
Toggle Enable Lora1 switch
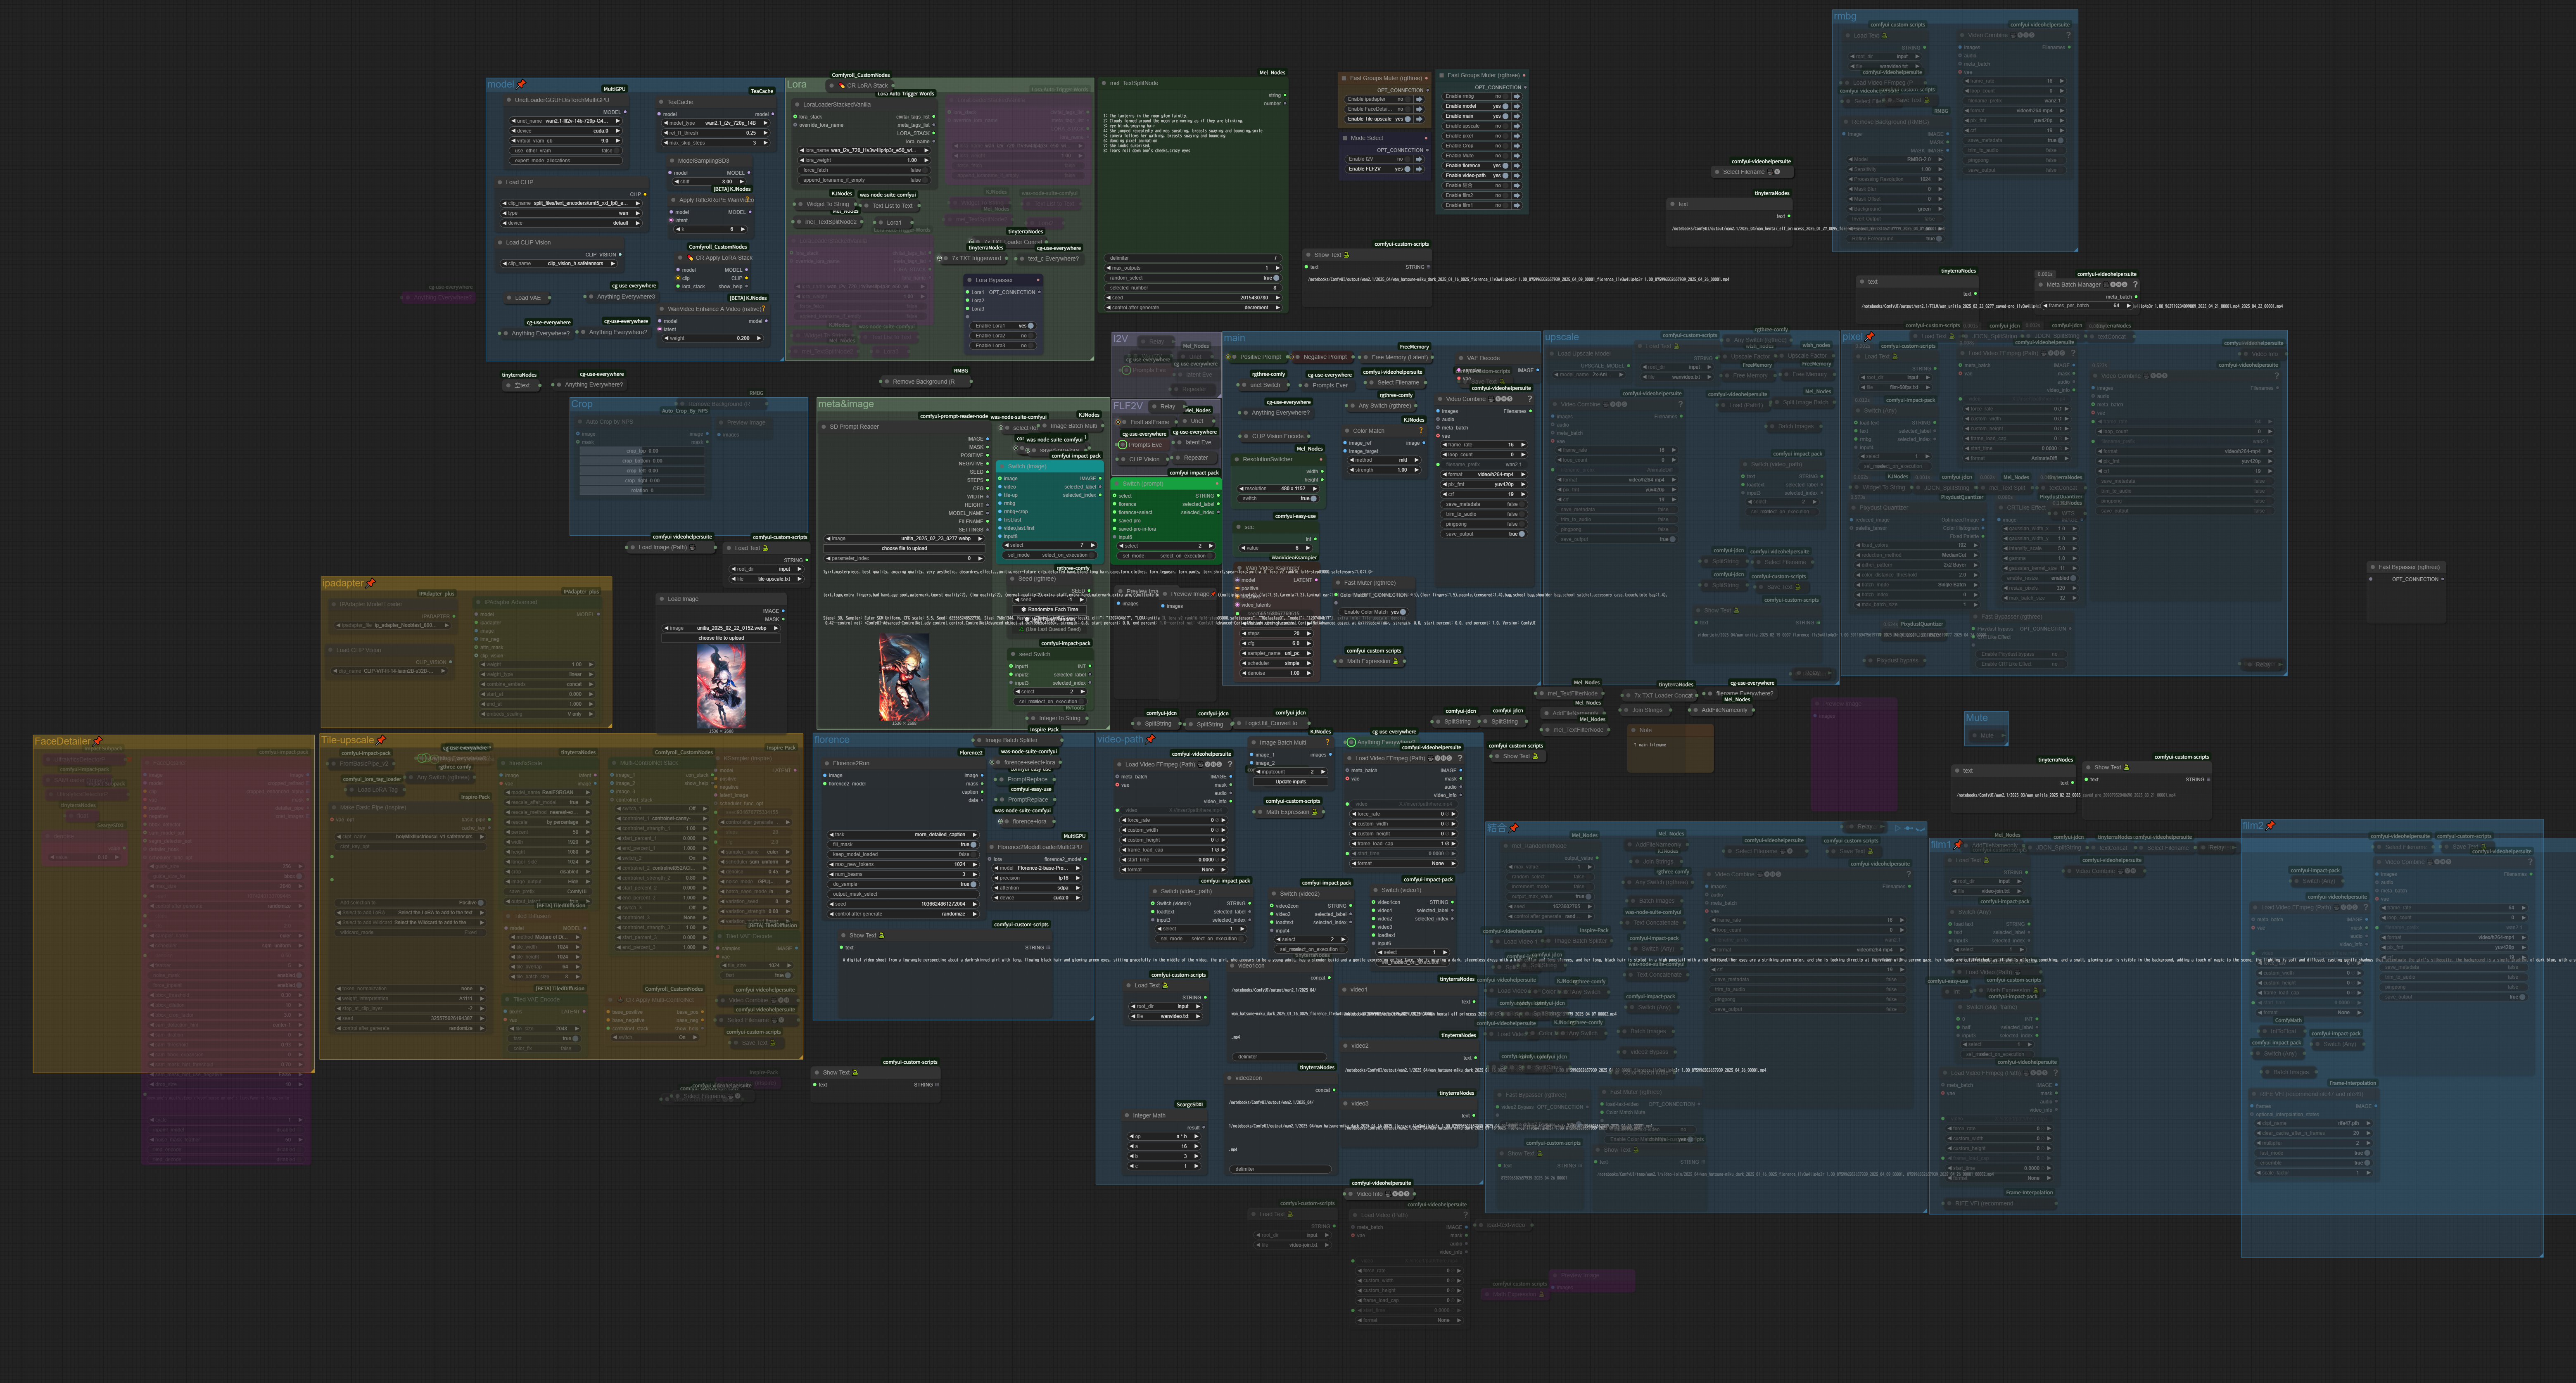point(1030,326)
